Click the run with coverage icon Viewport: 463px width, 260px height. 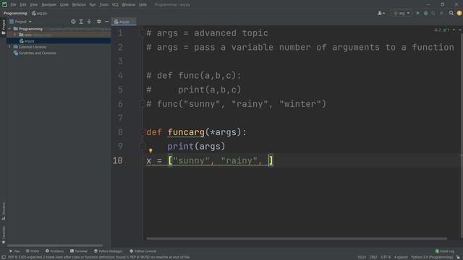point(433,13)
